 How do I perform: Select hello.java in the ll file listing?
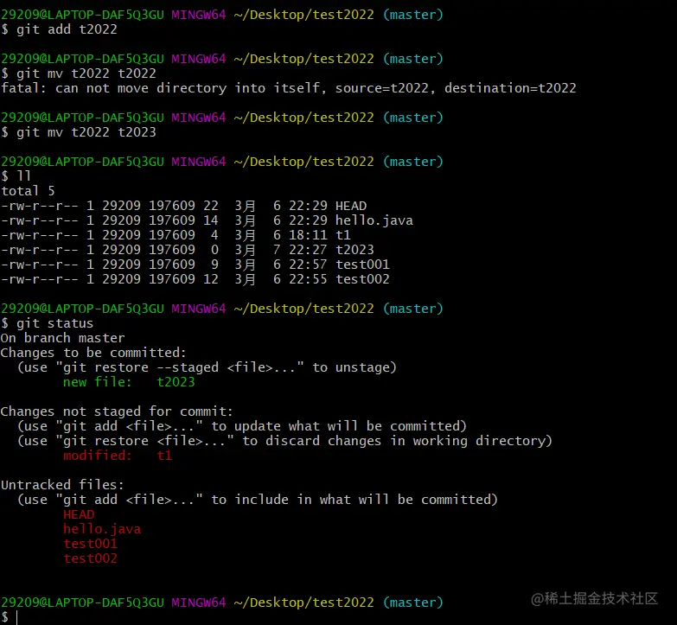click(x=374, y=220)
